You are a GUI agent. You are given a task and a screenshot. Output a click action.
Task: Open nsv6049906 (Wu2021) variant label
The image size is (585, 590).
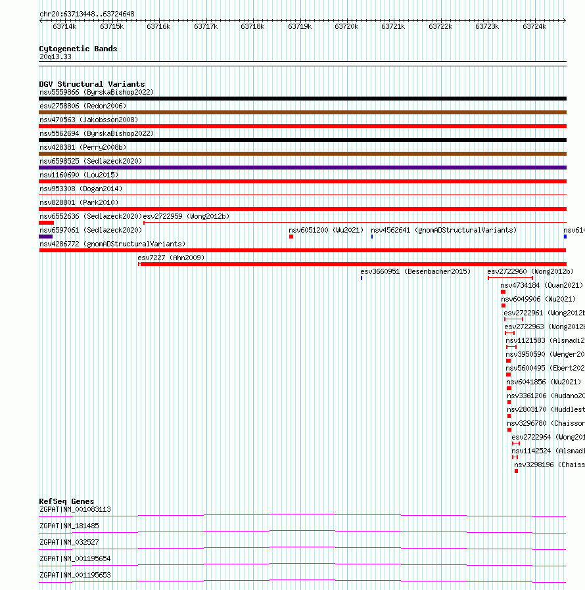click(x=538, y=299)
